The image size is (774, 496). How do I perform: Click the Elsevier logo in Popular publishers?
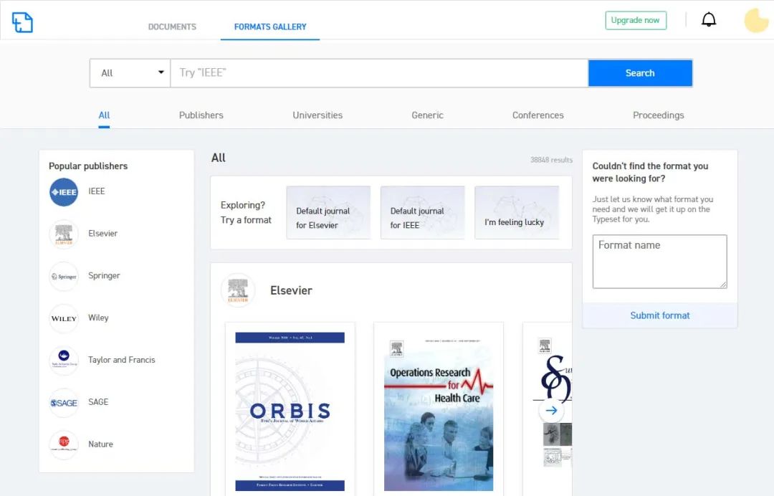(64, 234)
